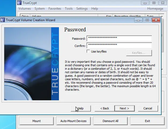This screenshot has width=168, height=129.
Task: Minimize the Volume Creation Wizard window
Action: [x=138, y=20]
